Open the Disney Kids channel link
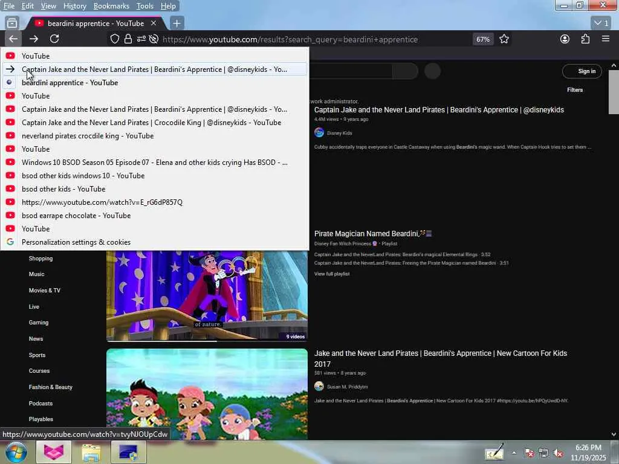 [x=340, y=133]
